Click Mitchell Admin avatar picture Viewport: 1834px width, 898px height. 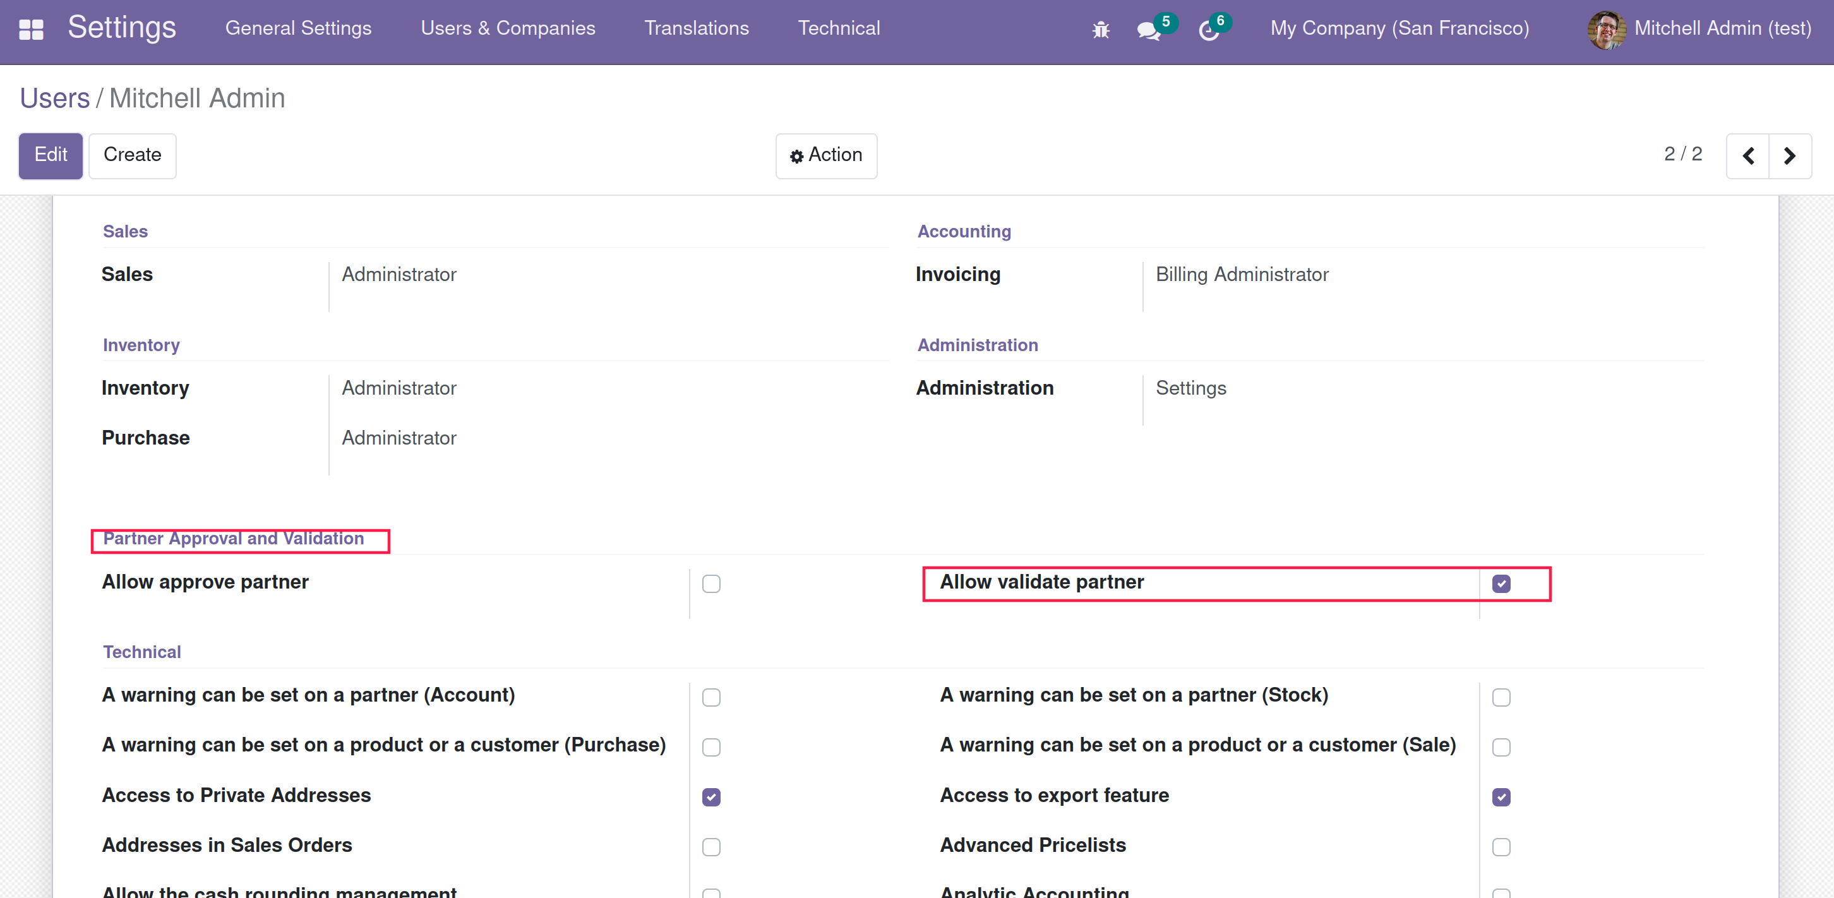1606,29
